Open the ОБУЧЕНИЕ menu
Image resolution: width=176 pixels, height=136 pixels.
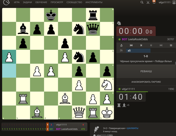[x=41, y=2]
